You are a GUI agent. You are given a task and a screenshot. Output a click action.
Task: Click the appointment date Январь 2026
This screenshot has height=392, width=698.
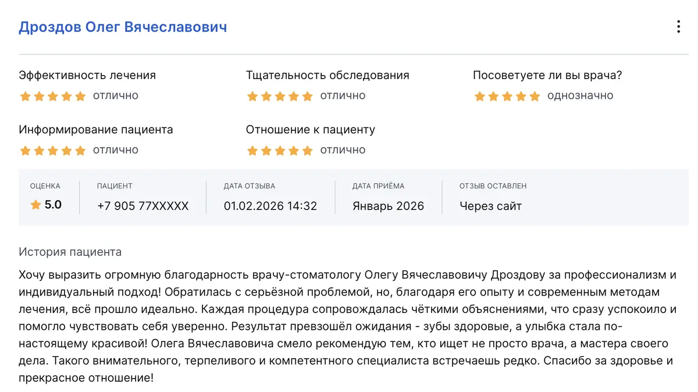388,206
